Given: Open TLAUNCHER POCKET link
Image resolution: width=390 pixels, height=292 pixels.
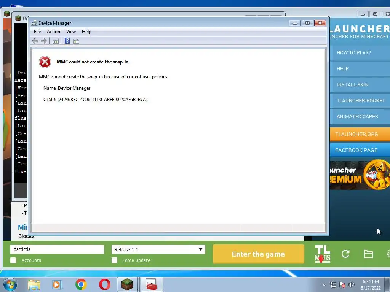Looking at the screenshot, I should [x=360, y=100].
